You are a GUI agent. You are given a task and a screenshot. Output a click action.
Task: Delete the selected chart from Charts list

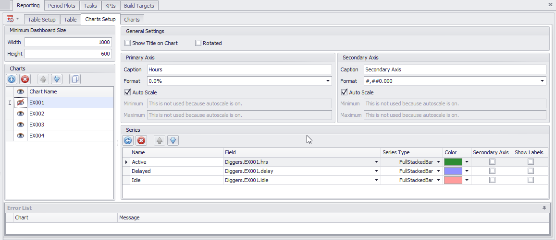point(25,79)
